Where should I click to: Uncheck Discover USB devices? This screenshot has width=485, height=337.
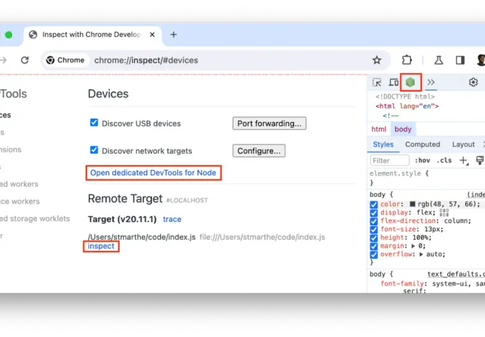pos(94,123)
